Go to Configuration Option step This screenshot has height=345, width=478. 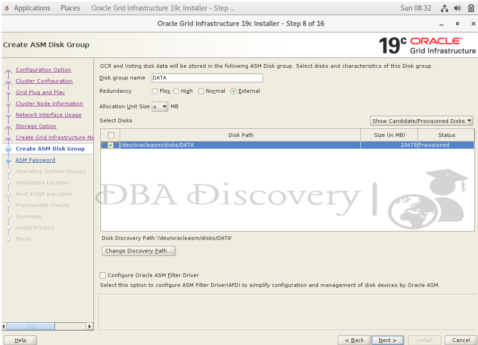point(44,70)
